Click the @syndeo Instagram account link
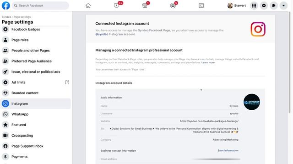 [102, 34]
